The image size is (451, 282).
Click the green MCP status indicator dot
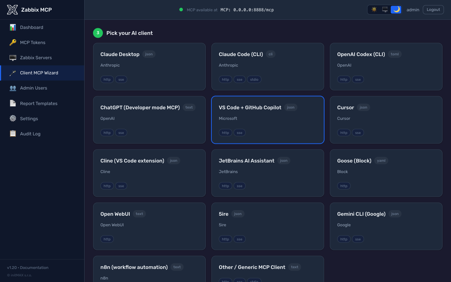pyautogui.click(x=181, y=10)
